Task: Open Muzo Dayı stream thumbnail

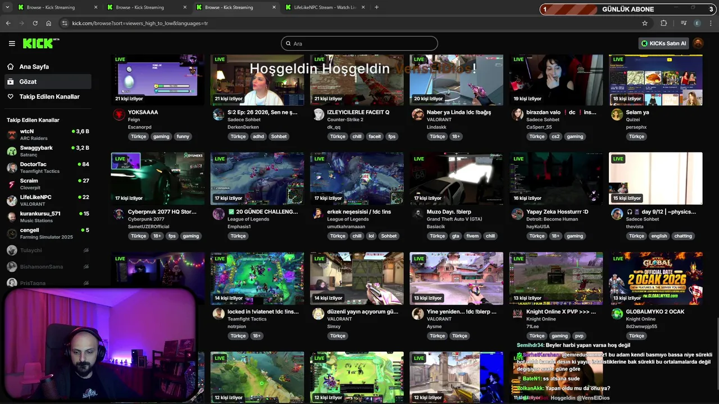Action: 456,178
